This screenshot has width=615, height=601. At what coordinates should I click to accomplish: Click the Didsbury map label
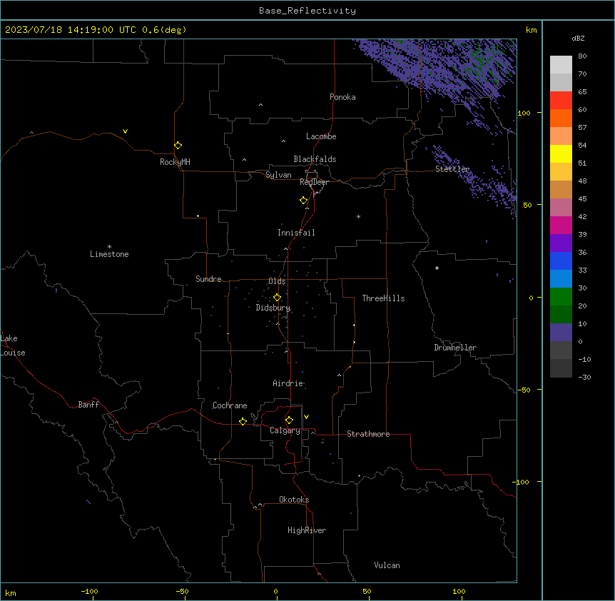tap(273, 308)
